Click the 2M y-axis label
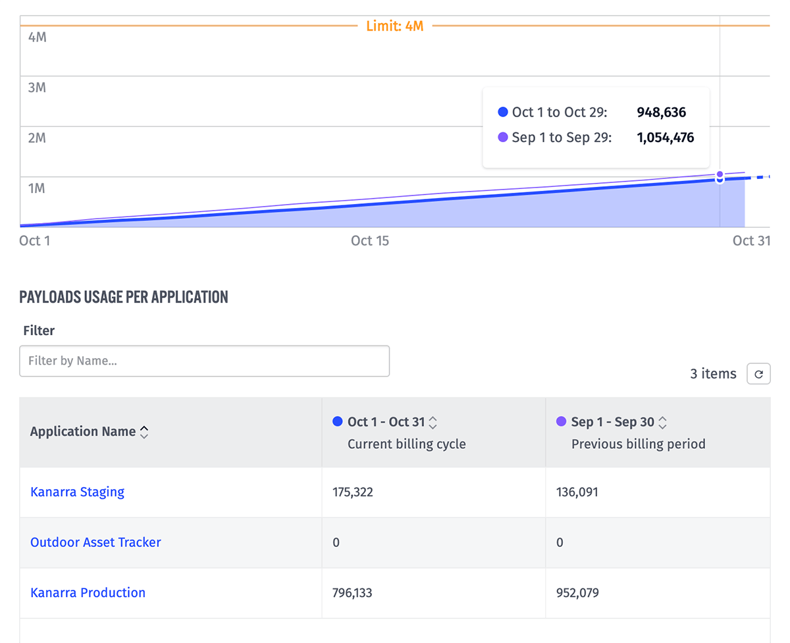 click(x=38, y=138)
